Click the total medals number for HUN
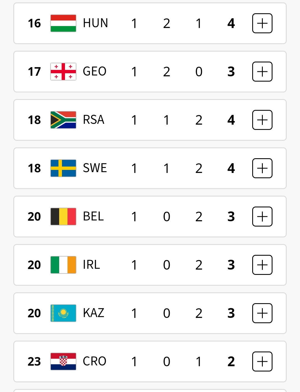 (231, 23)
